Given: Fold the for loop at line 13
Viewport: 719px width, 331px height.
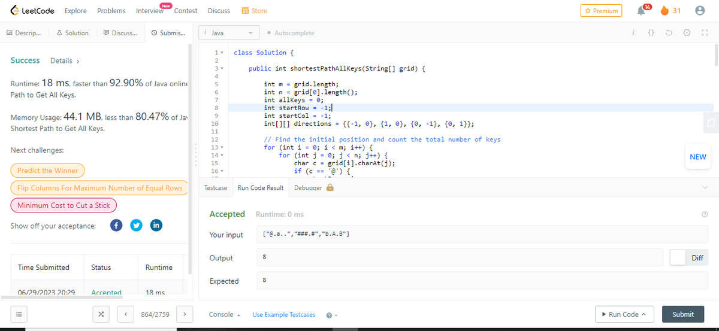Looking at the screenshot, I should pyautogui.click(x=223, y=147).
